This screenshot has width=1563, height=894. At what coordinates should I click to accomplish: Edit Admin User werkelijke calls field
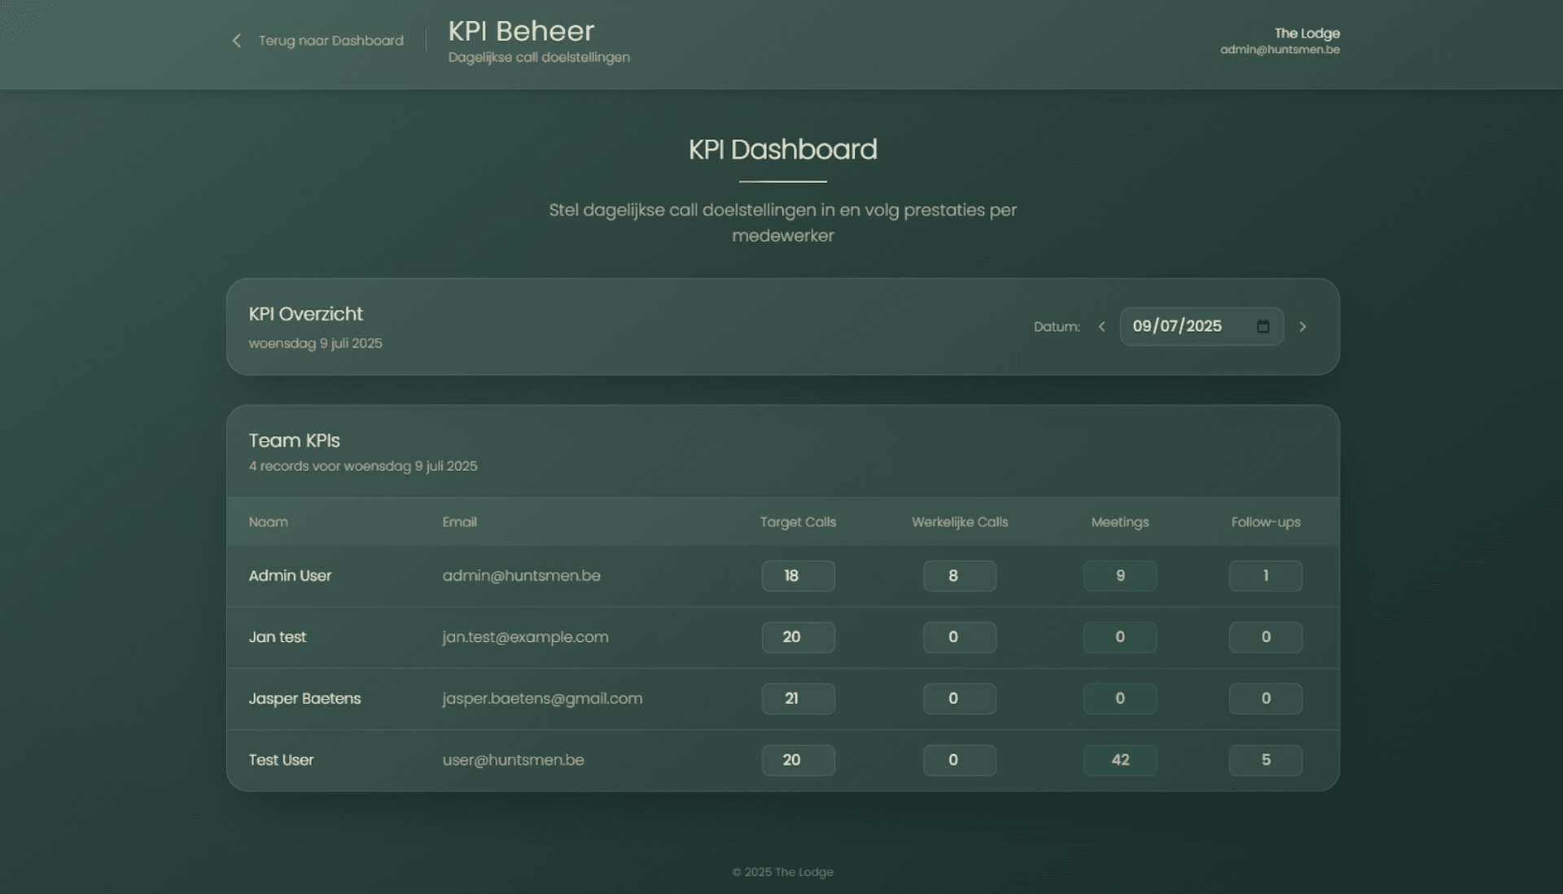(x=959, y=576)
